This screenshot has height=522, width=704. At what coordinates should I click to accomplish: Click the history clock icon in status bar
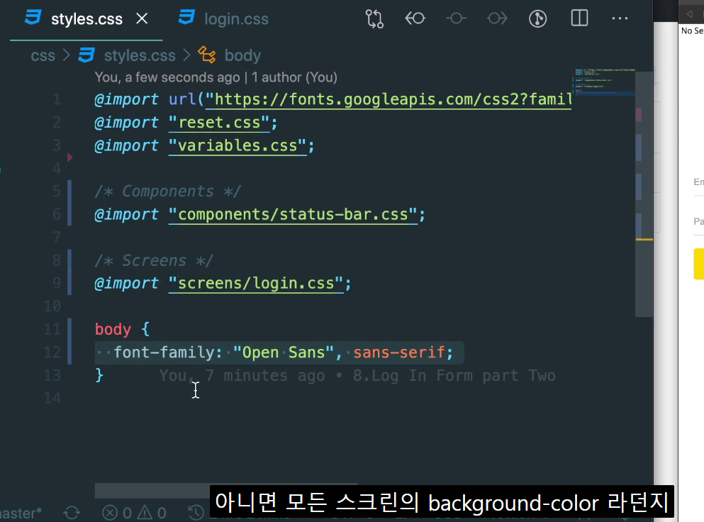(196, 513)
